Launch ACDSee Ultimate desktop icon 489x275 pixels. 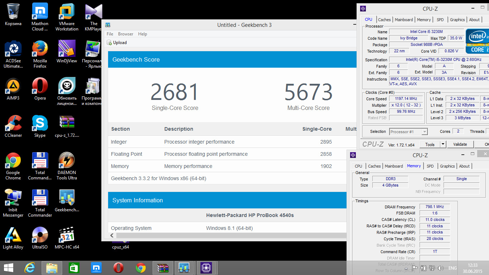(13, 54)
